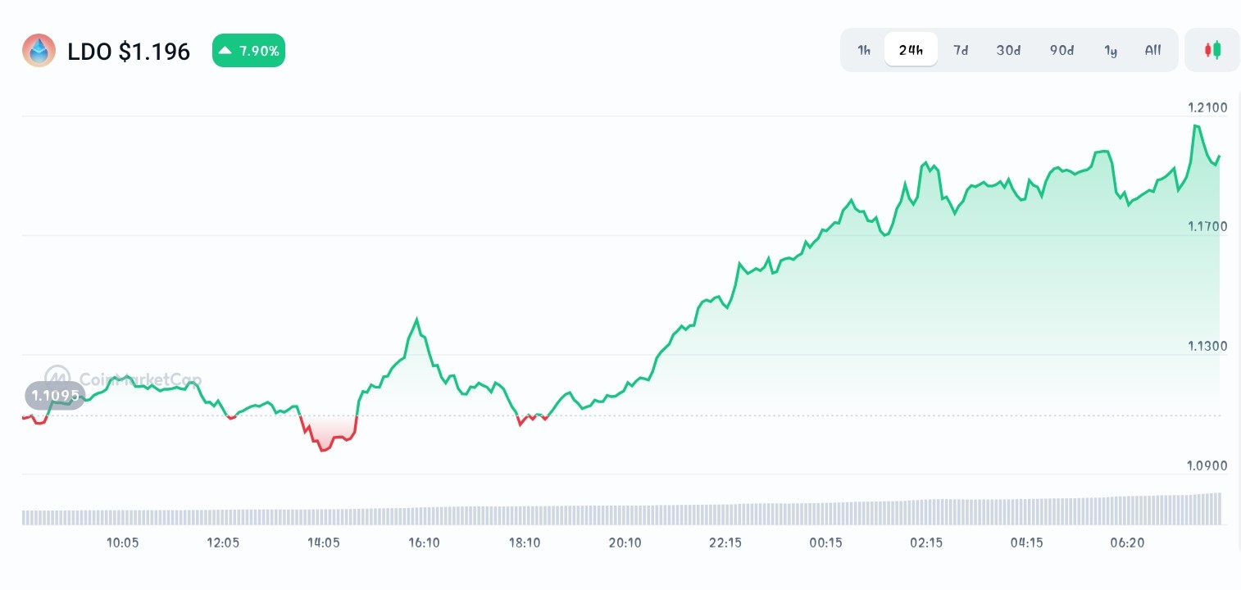The image size is (1241, 590).
Task: Click the 06:20 time axis label
Action: pyautogui.click(x=1127, y=542)
